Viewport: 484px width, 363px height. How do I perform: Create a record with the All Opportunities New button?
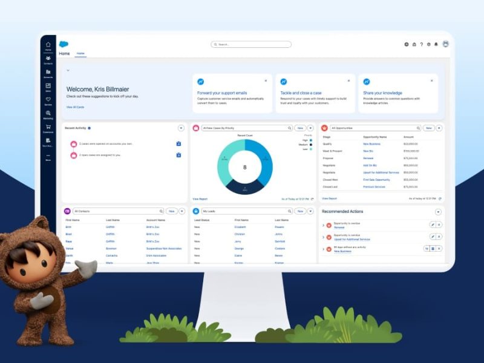click(428, 128)
